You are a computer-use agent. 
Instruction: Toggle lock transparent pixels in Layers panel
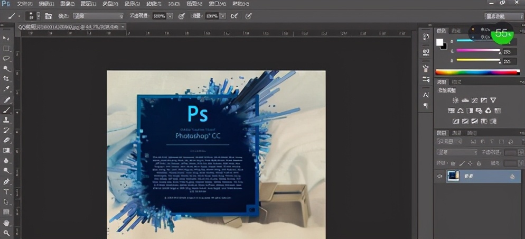[453, 163]
